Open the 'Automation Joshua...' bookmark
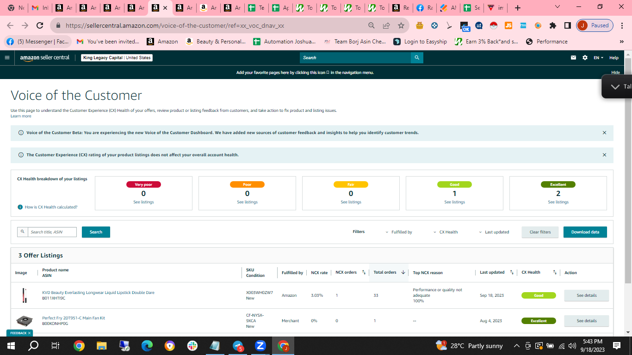Screen dimensions: 632x355 [x=285, y=42]
